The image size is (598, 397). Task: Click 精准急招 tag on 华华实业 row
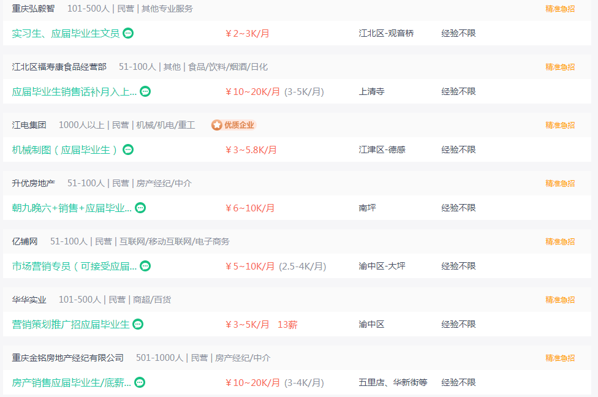[x=560, y=300]
